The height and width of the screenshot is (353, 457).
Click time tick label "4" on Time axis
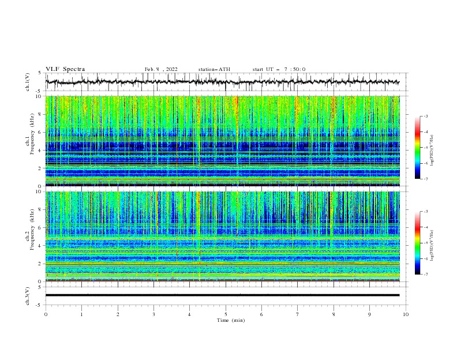click(x=189, y=314)
